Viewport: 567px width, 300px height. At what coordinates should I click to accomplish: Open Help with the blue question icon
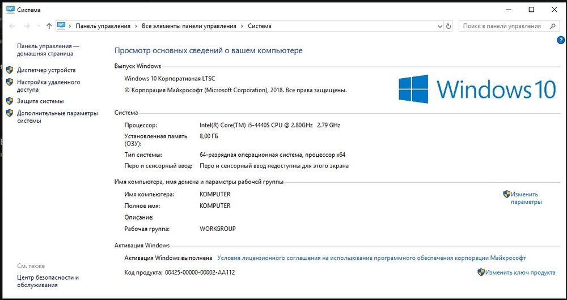click(x=561, y=40)
